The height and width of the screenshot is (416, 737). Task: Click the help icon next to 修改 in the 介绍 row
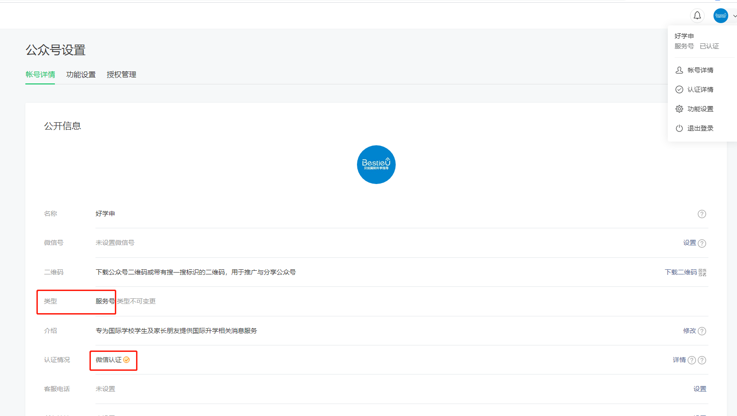click(702, 331)
